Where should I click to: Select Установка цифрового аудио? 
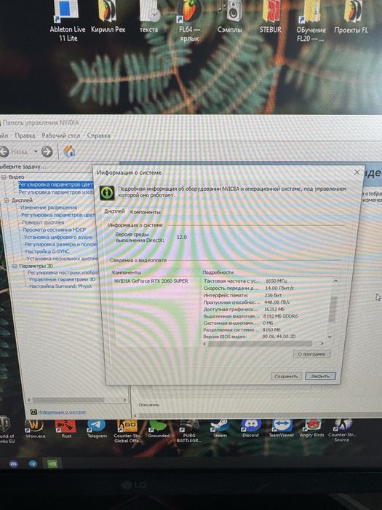(x=58, y=237)
